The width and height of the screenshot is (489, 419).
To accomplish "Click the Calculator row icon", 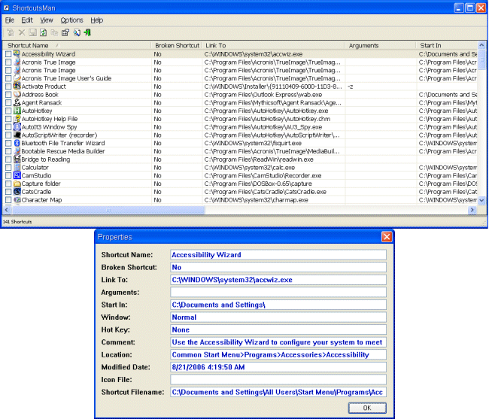I will click(17, 167).
